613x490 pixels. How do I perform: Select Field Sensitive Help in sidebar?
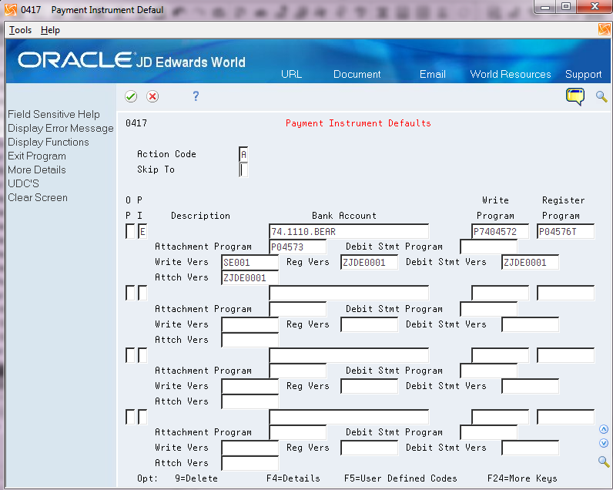(54, 114)
